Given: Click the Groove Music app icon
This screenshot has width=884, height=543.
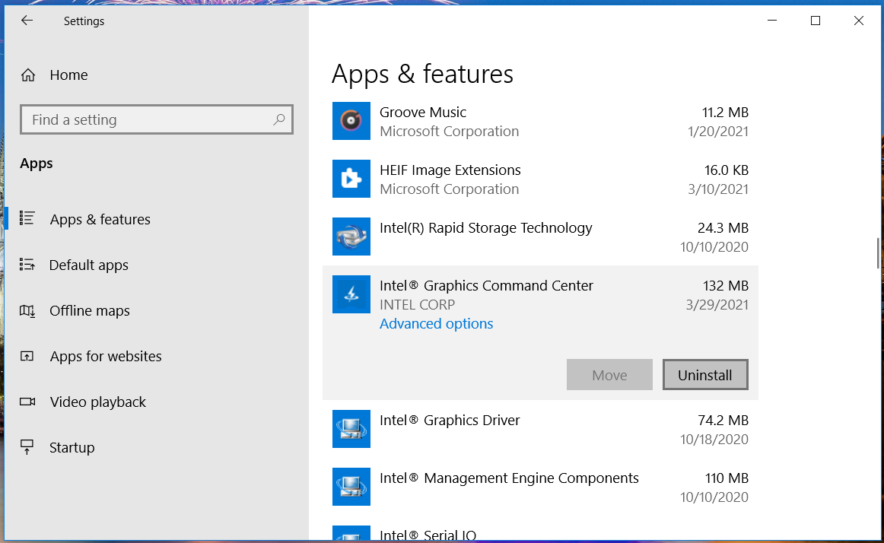Looking at the screenshot, I should point(351,121).
